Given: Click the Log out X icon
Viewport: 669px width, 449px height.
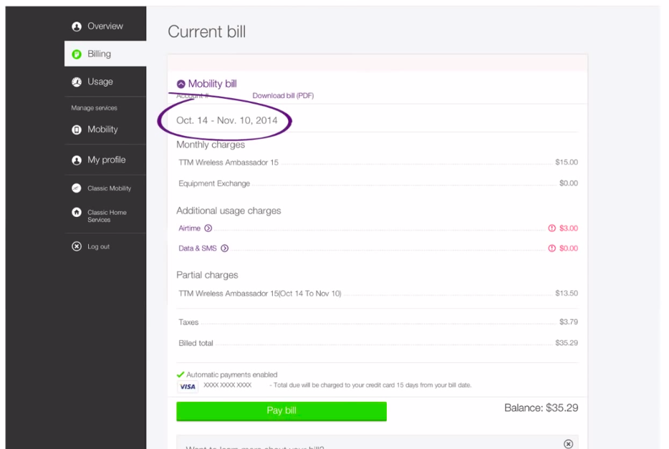Looking at the screenshot, I should pos(77,246).
